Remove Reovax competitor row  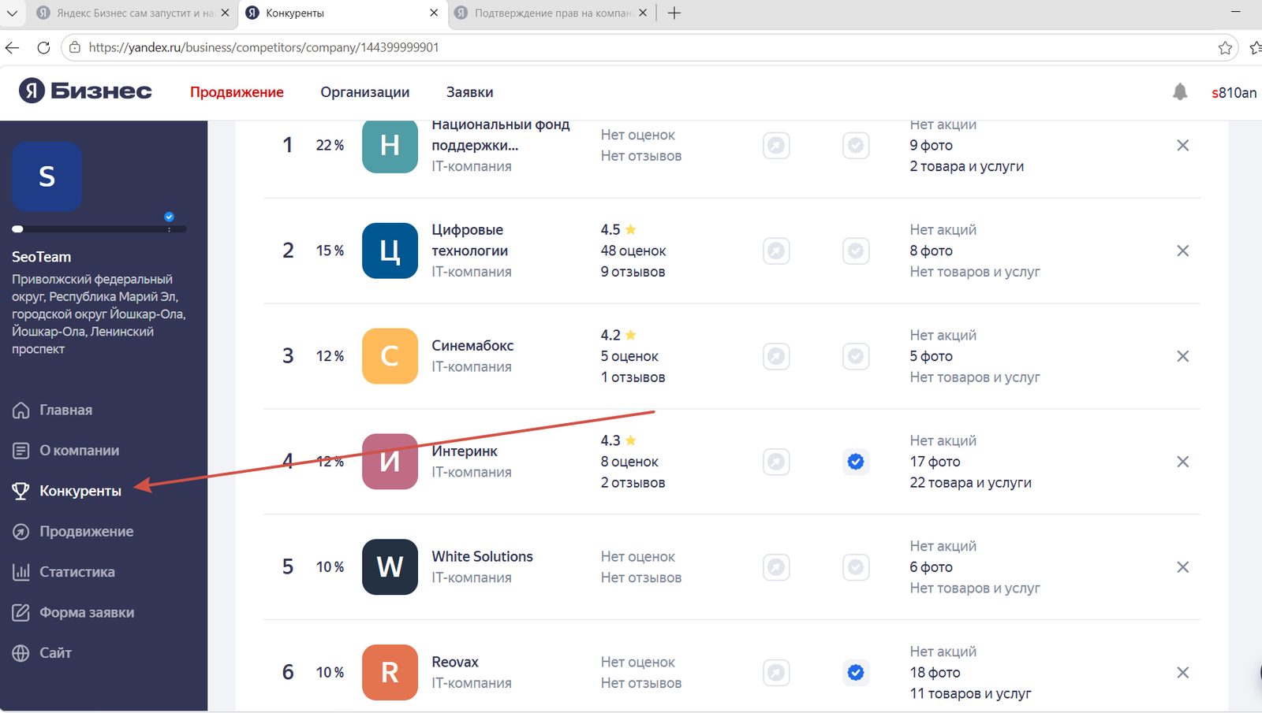[1182, 673]
